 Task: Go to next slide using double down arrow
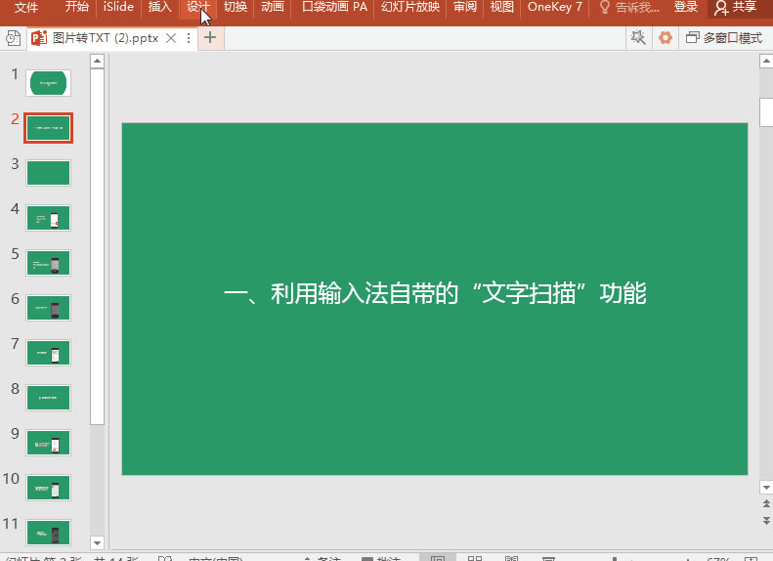(765, 519)
